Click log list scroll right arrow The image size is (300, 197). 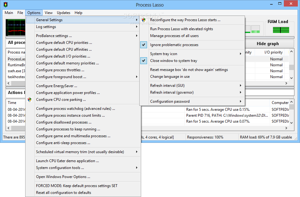click(x=286, y=128)
